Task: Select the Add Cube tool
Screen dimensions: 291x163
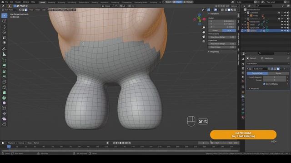Action: coord(4,60)
